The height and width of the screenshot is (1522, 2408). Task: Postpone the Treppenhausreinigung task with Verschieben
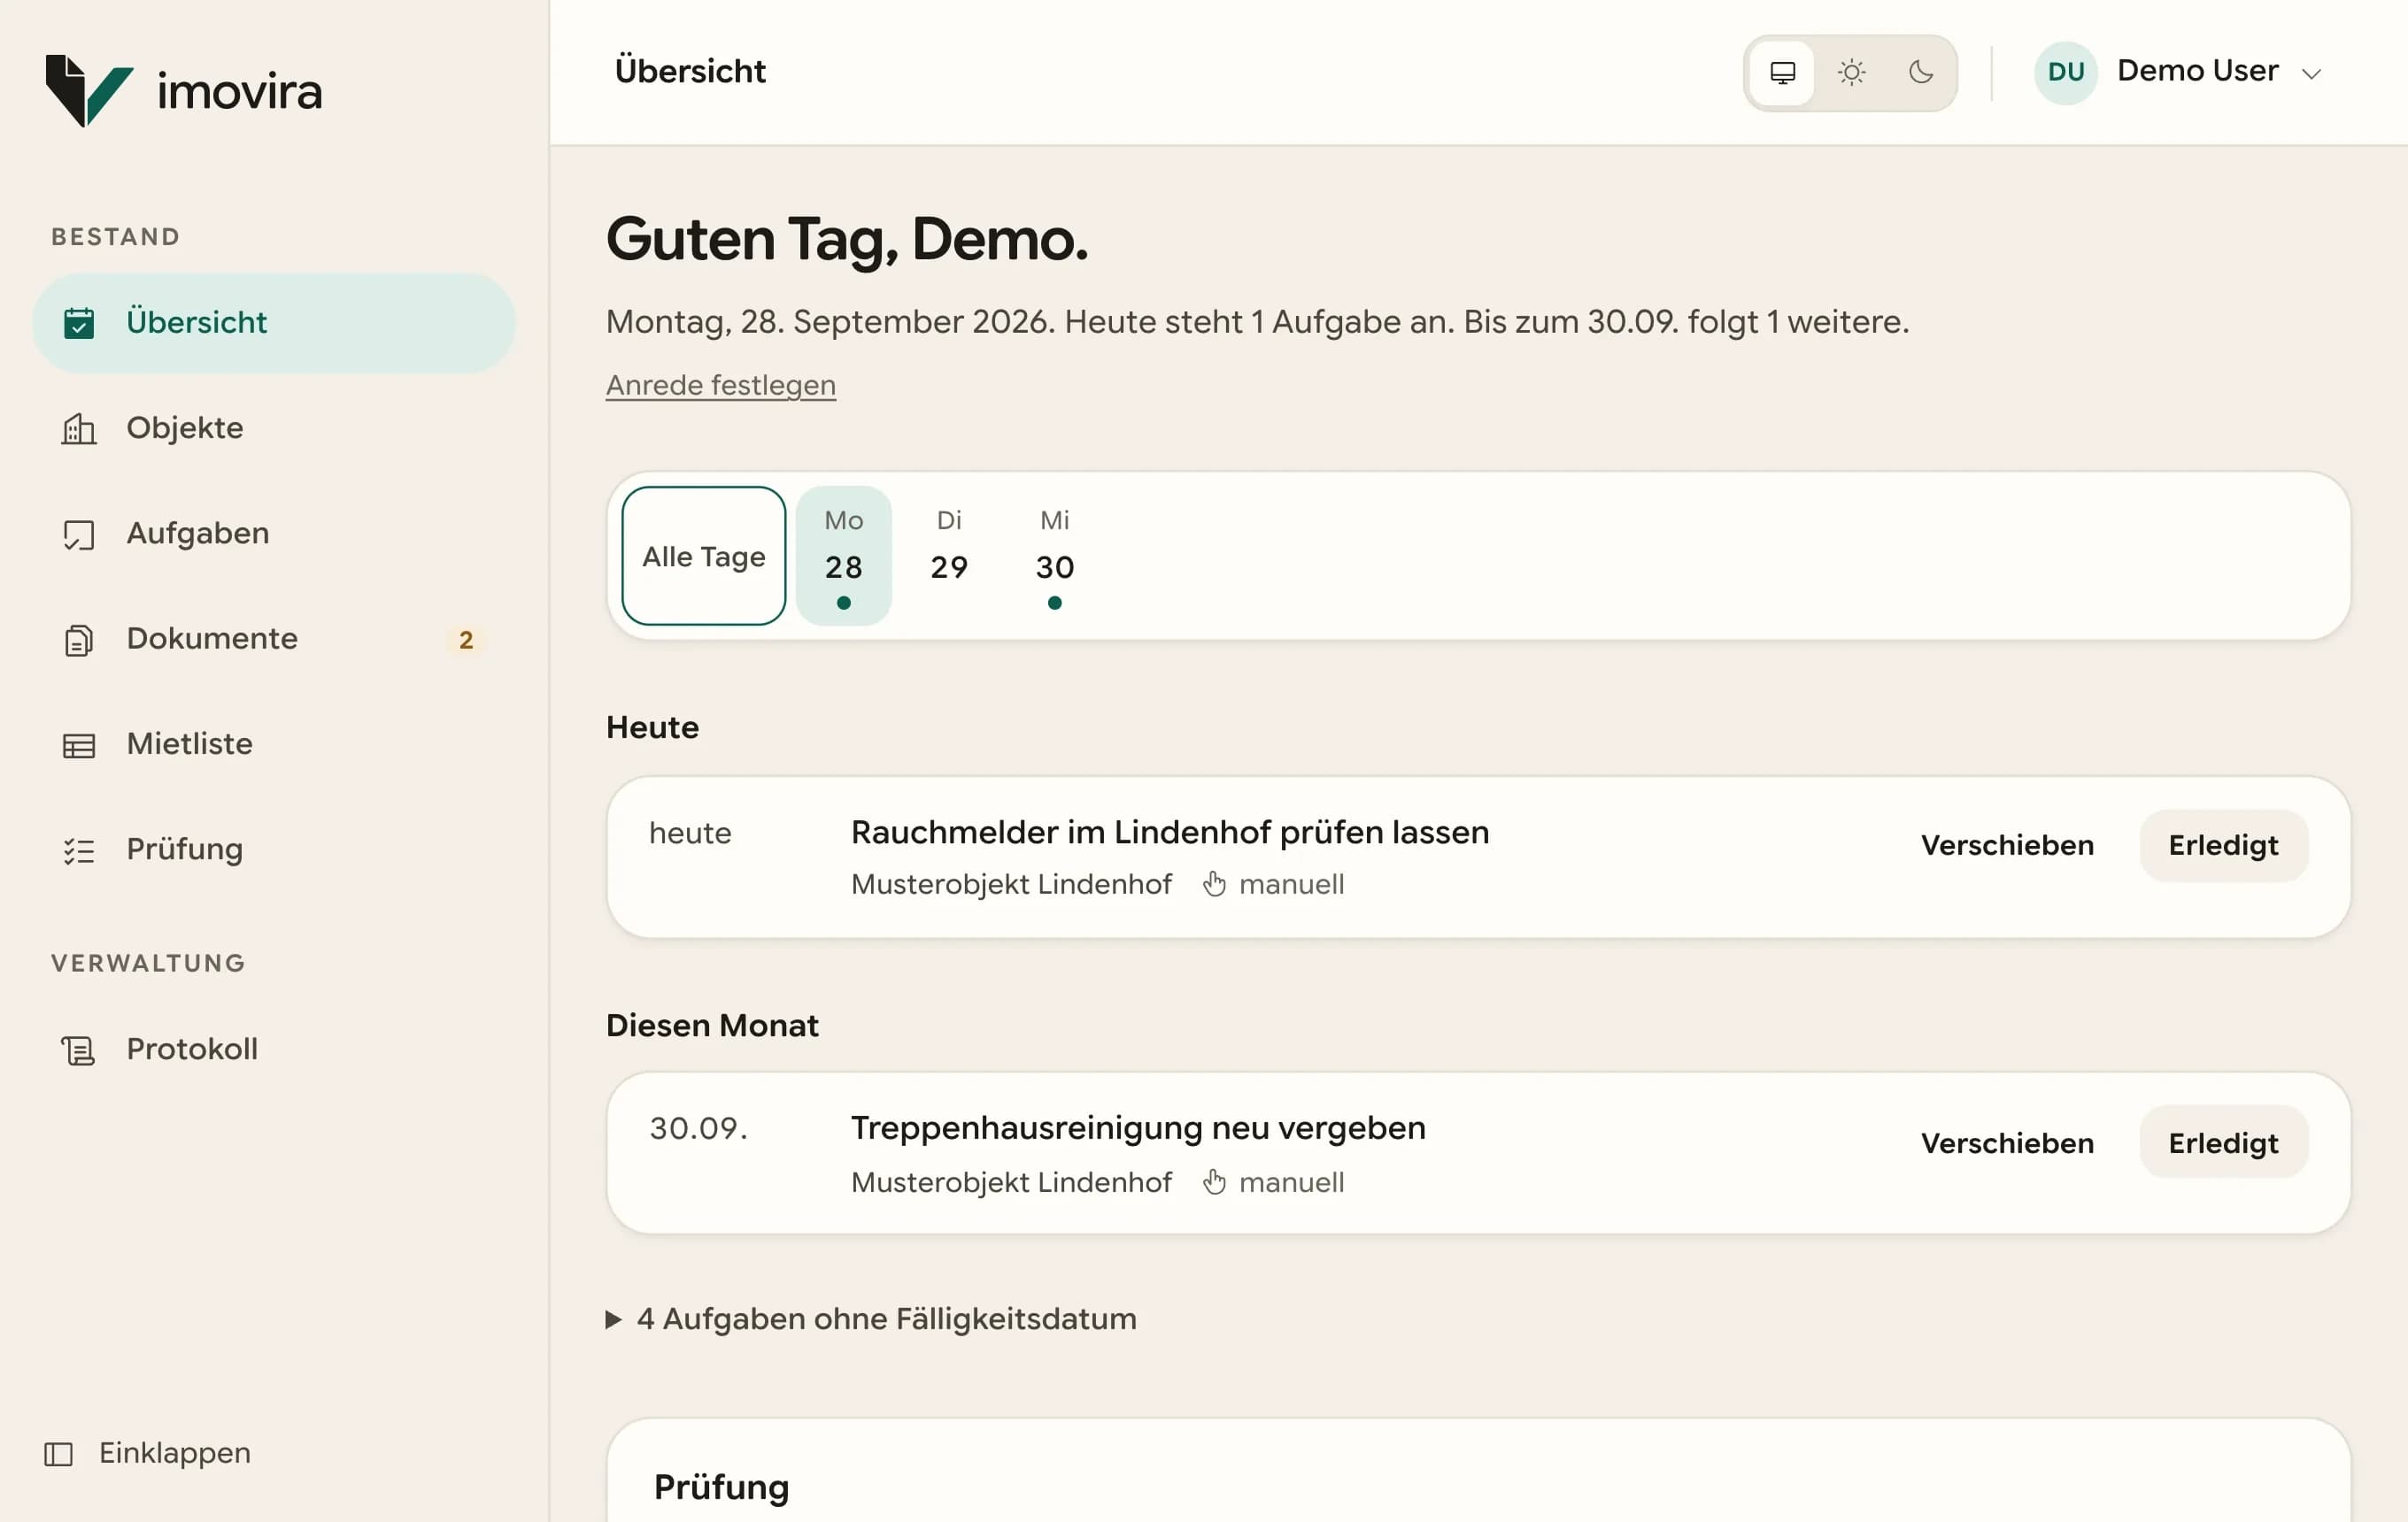point(2007,1143)
